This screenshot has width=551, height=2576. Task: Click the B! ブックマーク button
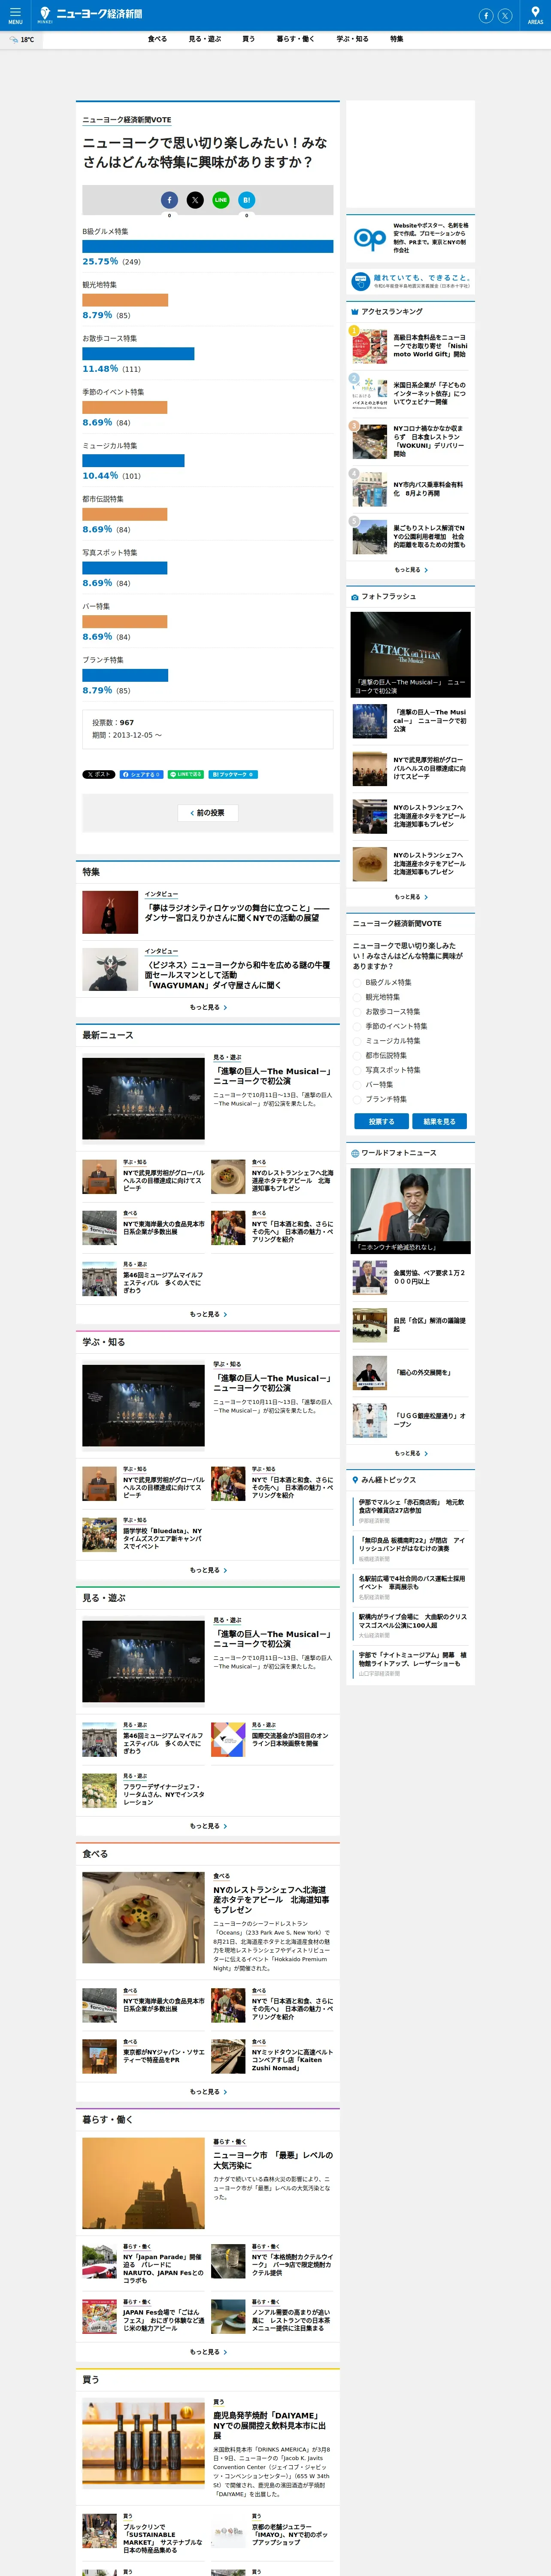[233, 774]
